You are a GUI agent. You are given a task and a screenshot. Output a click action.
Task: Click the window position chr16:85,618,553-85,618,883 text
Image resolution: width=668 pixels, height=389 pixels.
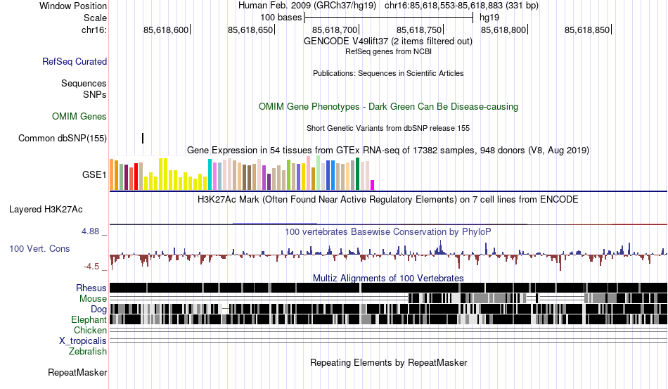pyautogui.click(x=461, y=6)
